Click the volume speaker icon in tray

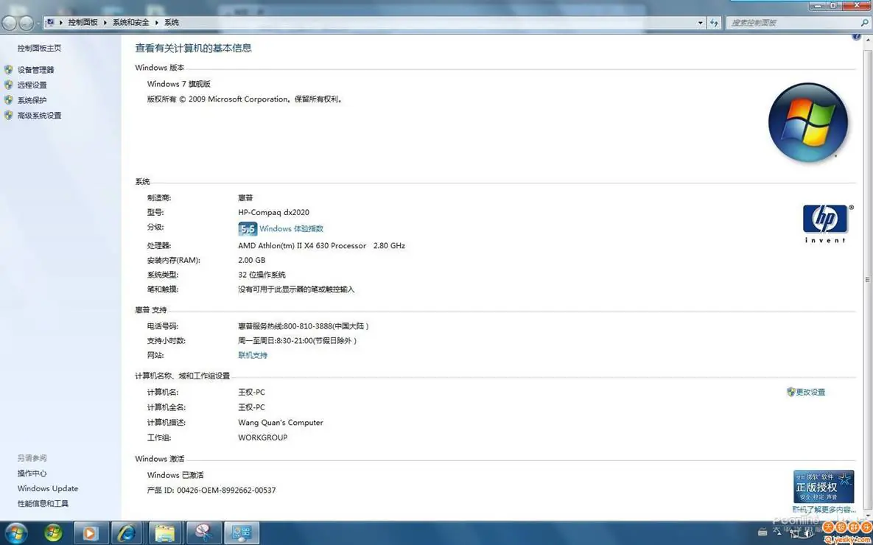coord(808,533)
